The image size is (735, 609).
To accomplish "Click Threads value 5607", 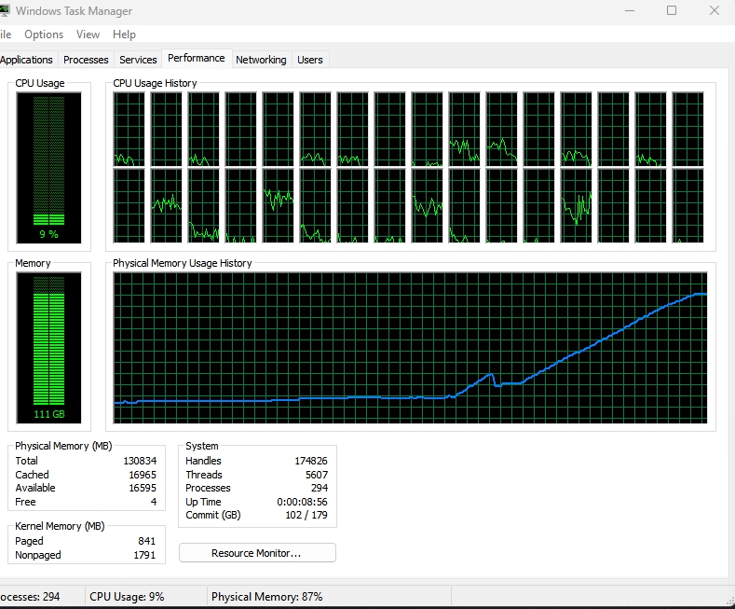I will click(x=317, y=475).
